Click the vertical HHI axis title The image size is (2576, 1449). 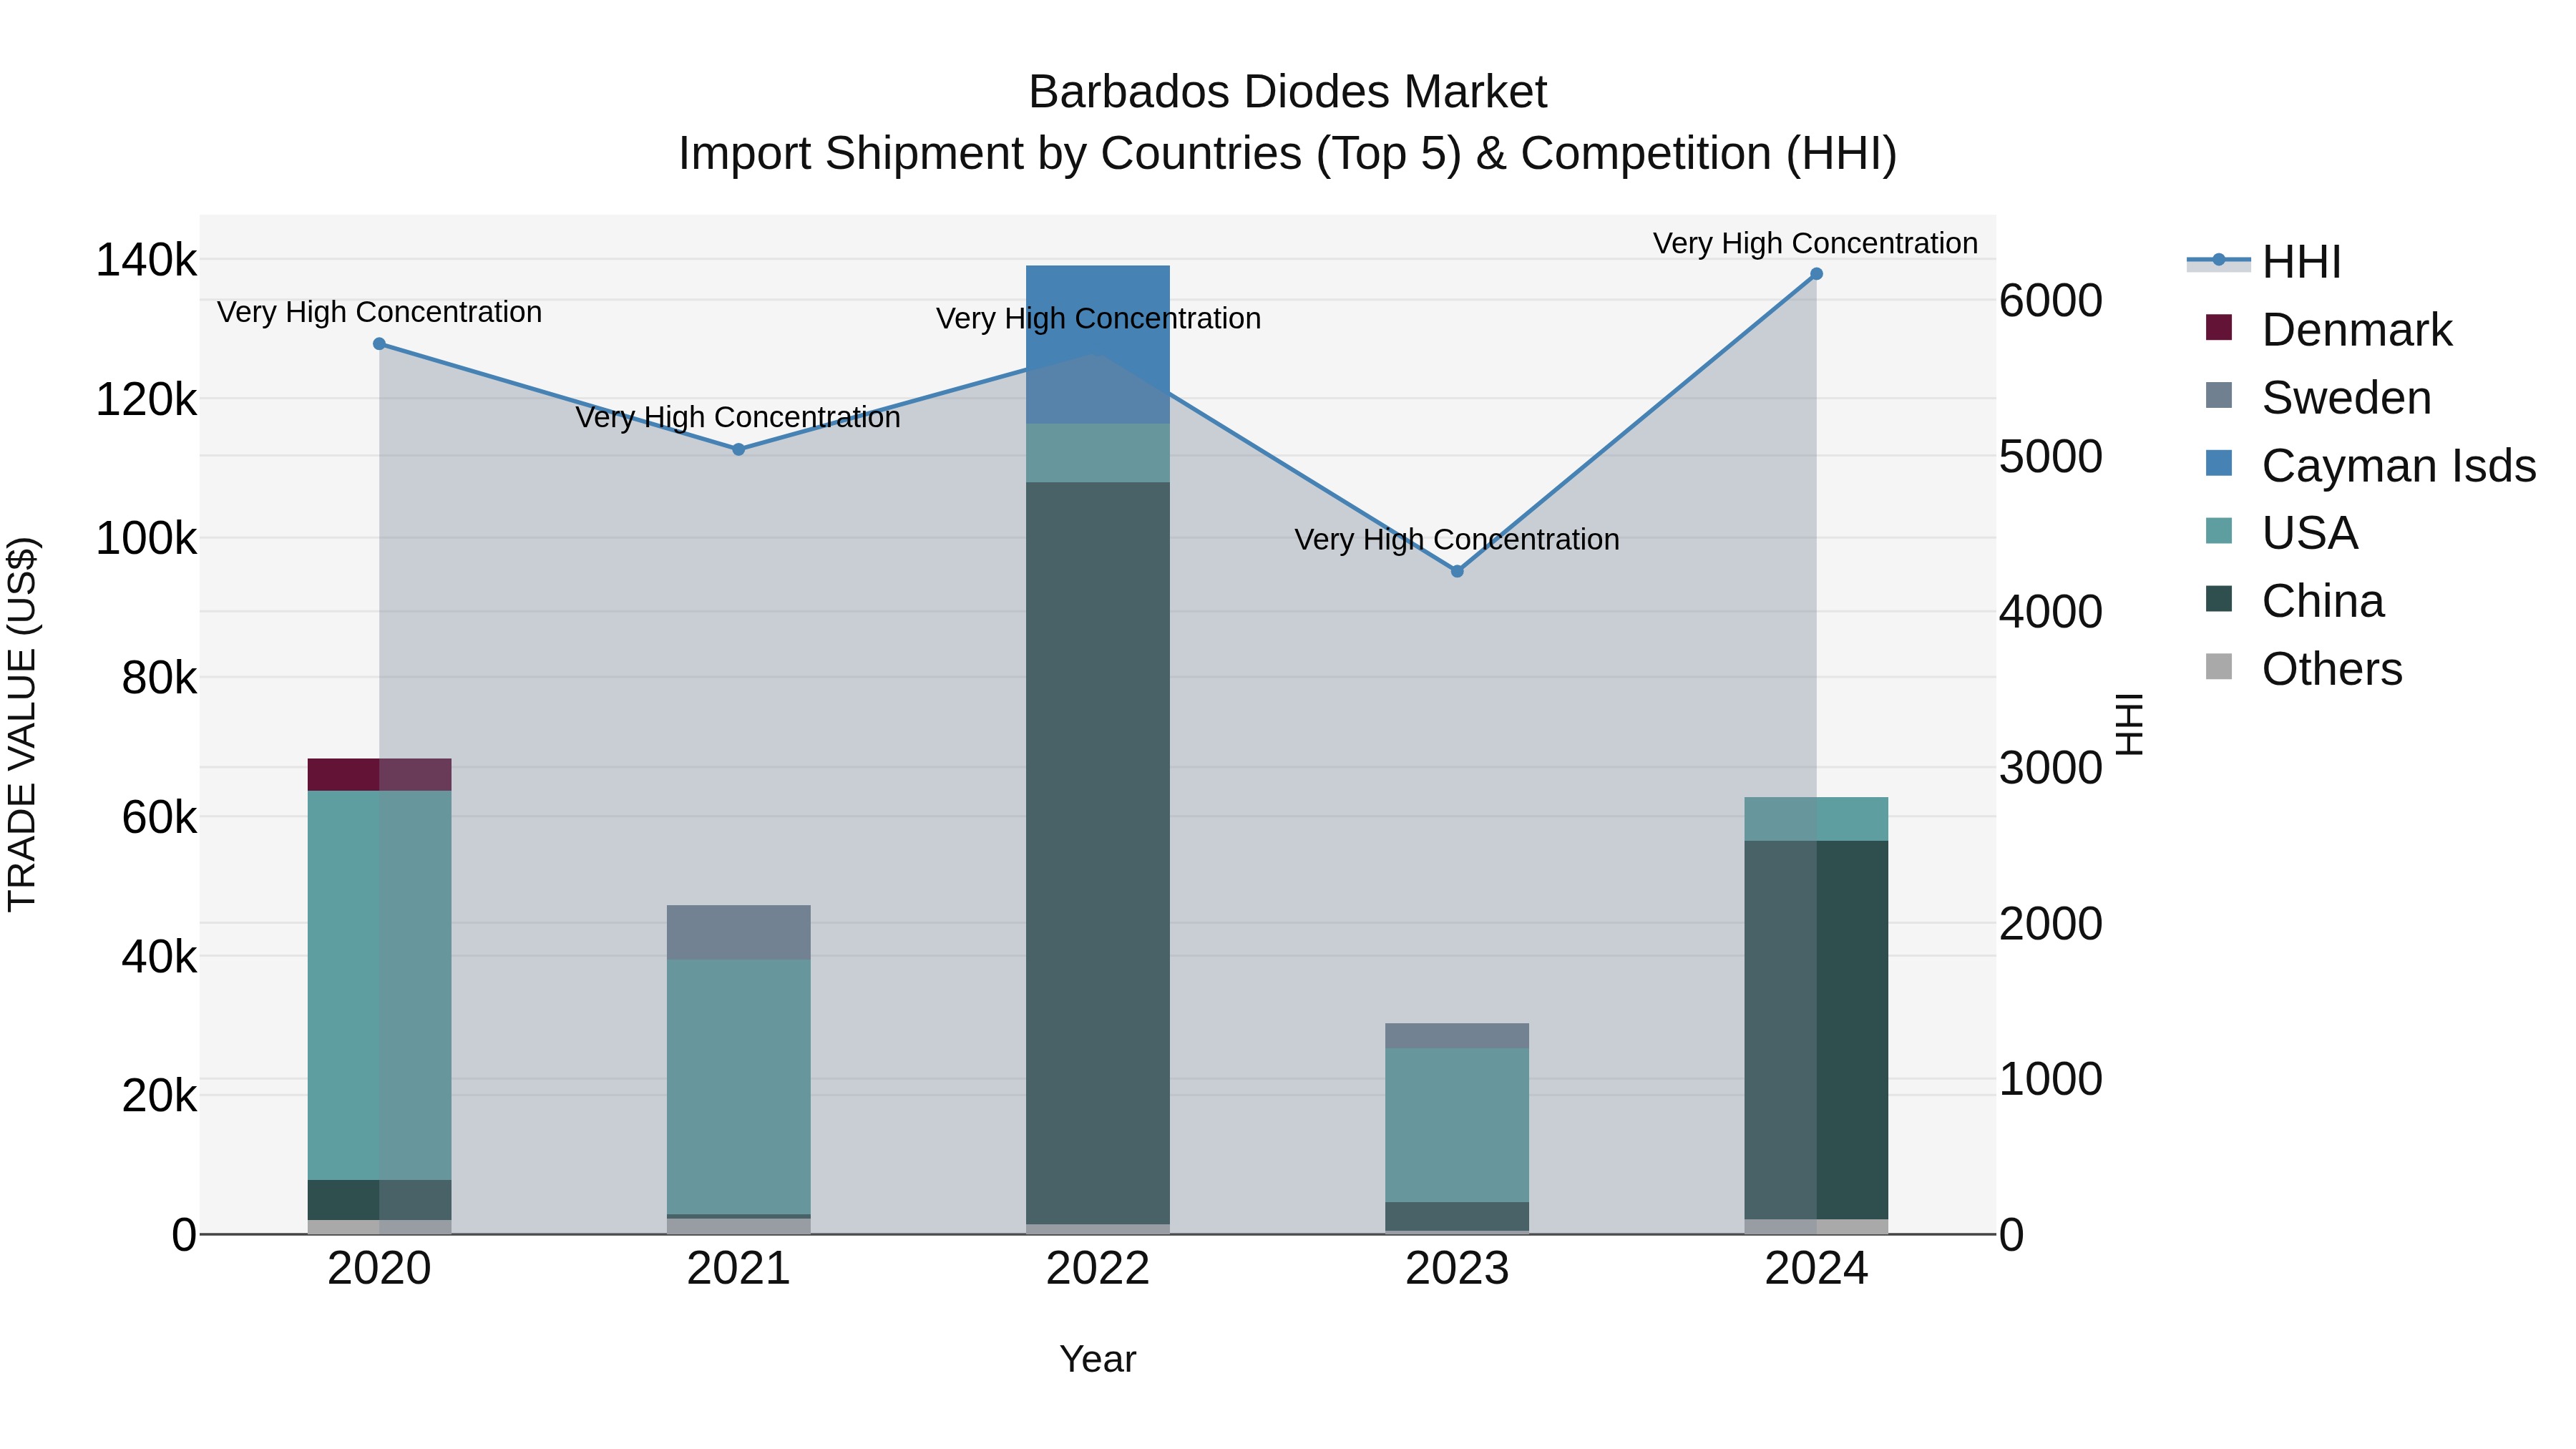click(2130, 724)
